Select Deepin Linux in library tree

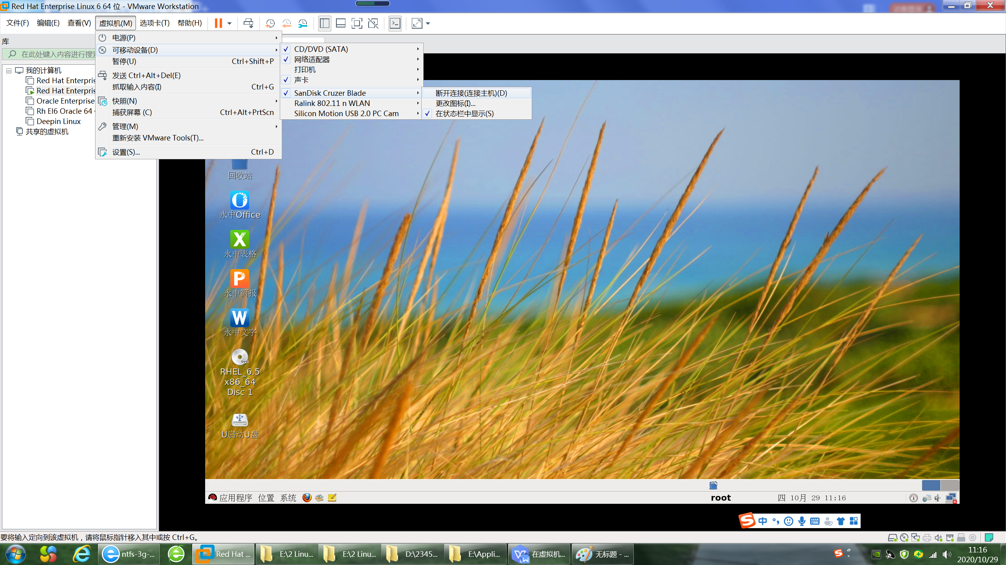pyautogui.click(x=59, y=122)
